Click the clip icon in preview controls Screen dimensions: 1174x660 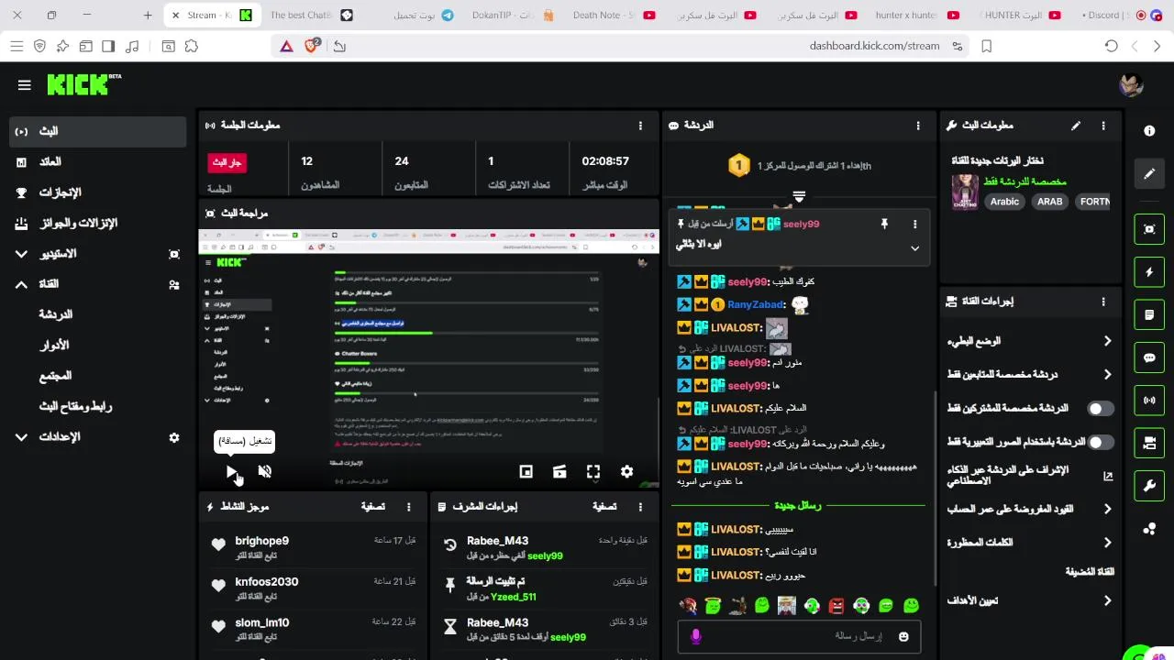tap(559, 471)
